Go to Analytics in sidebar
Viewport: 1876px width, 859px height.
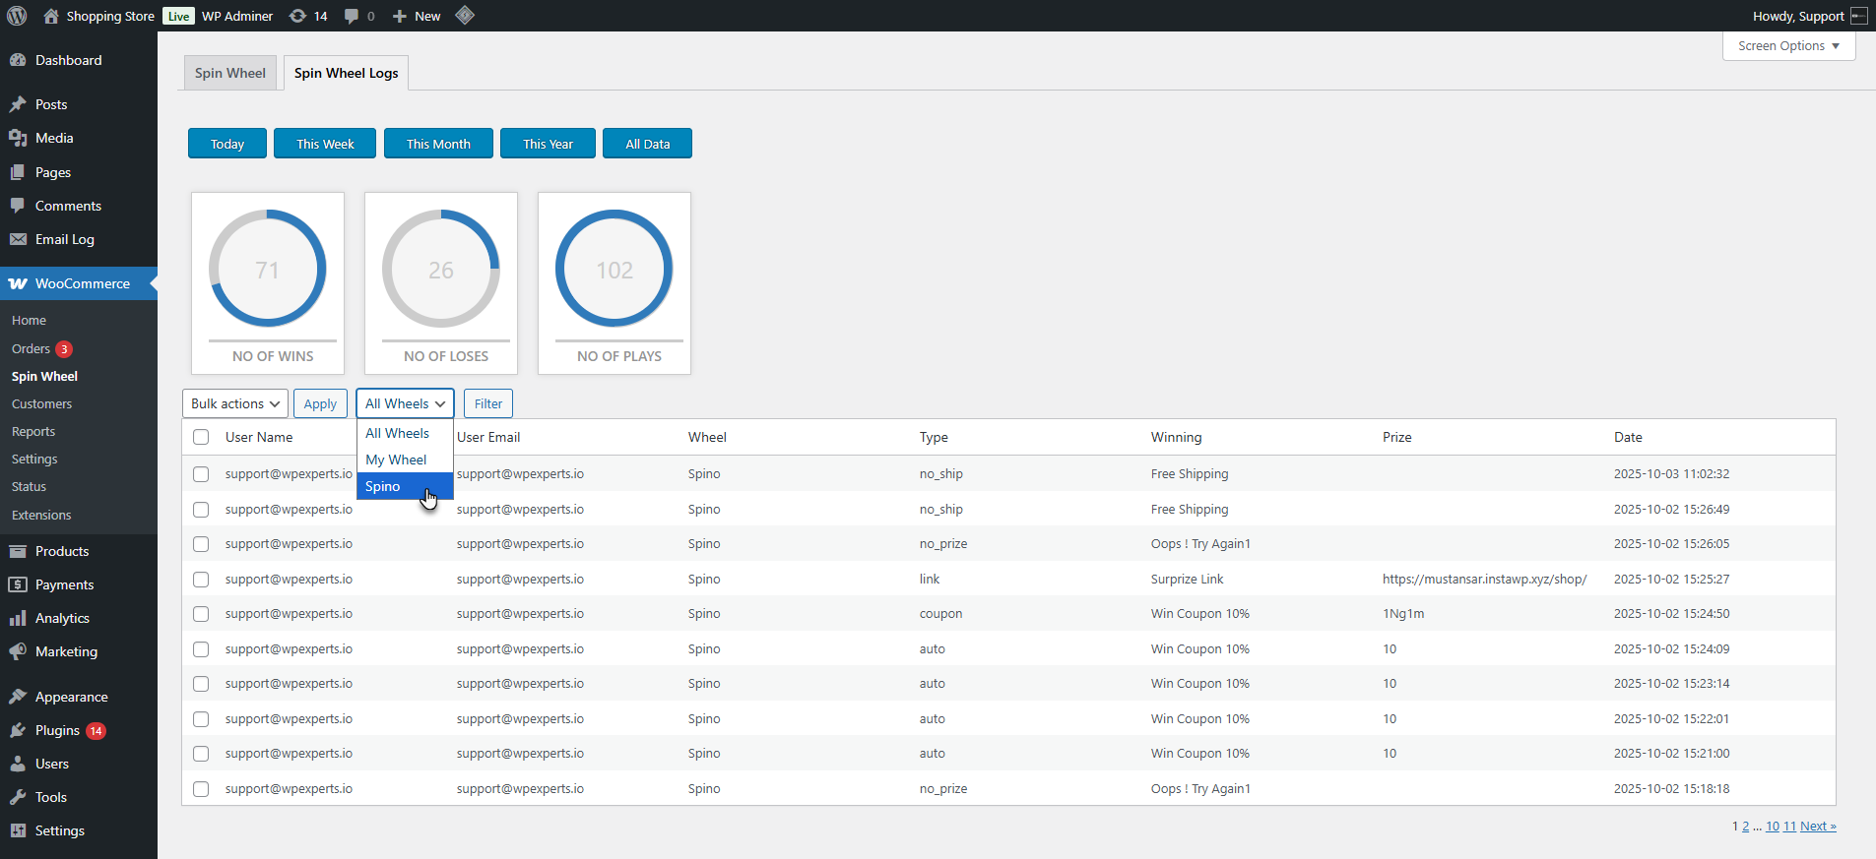point(62,618)
